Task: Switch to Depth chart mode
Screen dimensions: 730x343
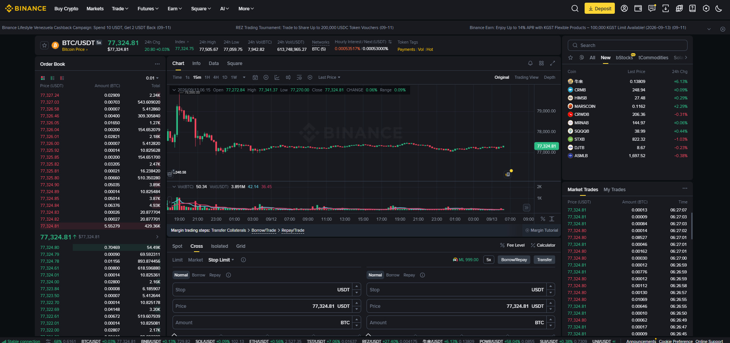Action: click(549, 77)
